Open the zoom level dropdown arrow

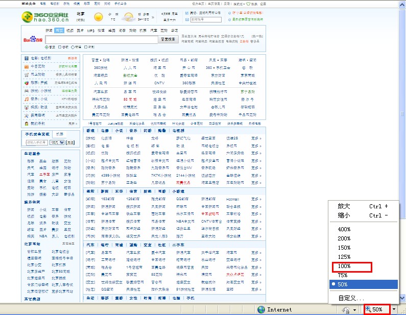pos(394,309)
